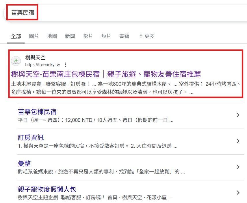Screen dimensions: 247x203
Task: Switch to the 短片 tab
Action: (106, 36)
